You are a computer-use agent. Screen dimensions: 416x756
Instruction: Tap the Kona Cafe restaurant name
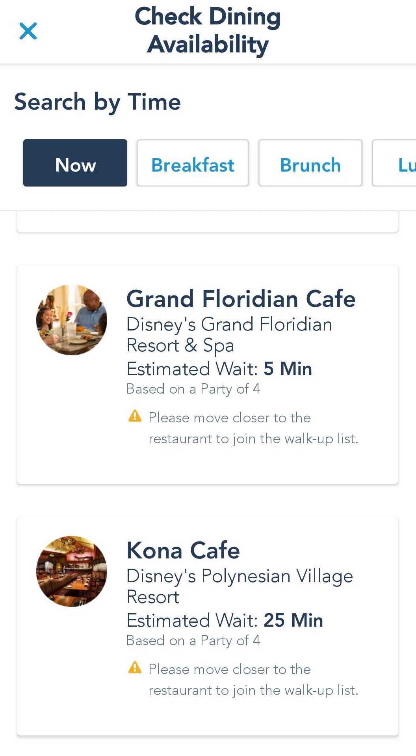[x=183, y=550]
